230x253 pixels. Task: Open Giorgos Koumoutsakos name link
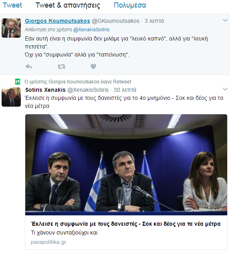tap(57, 21)
